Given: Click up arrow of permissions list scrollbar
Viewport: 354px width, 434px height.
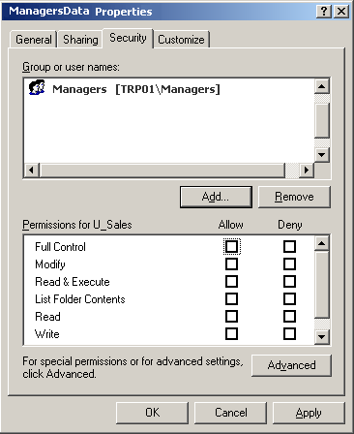Looking at the screenshot, I should click(321, 243).
